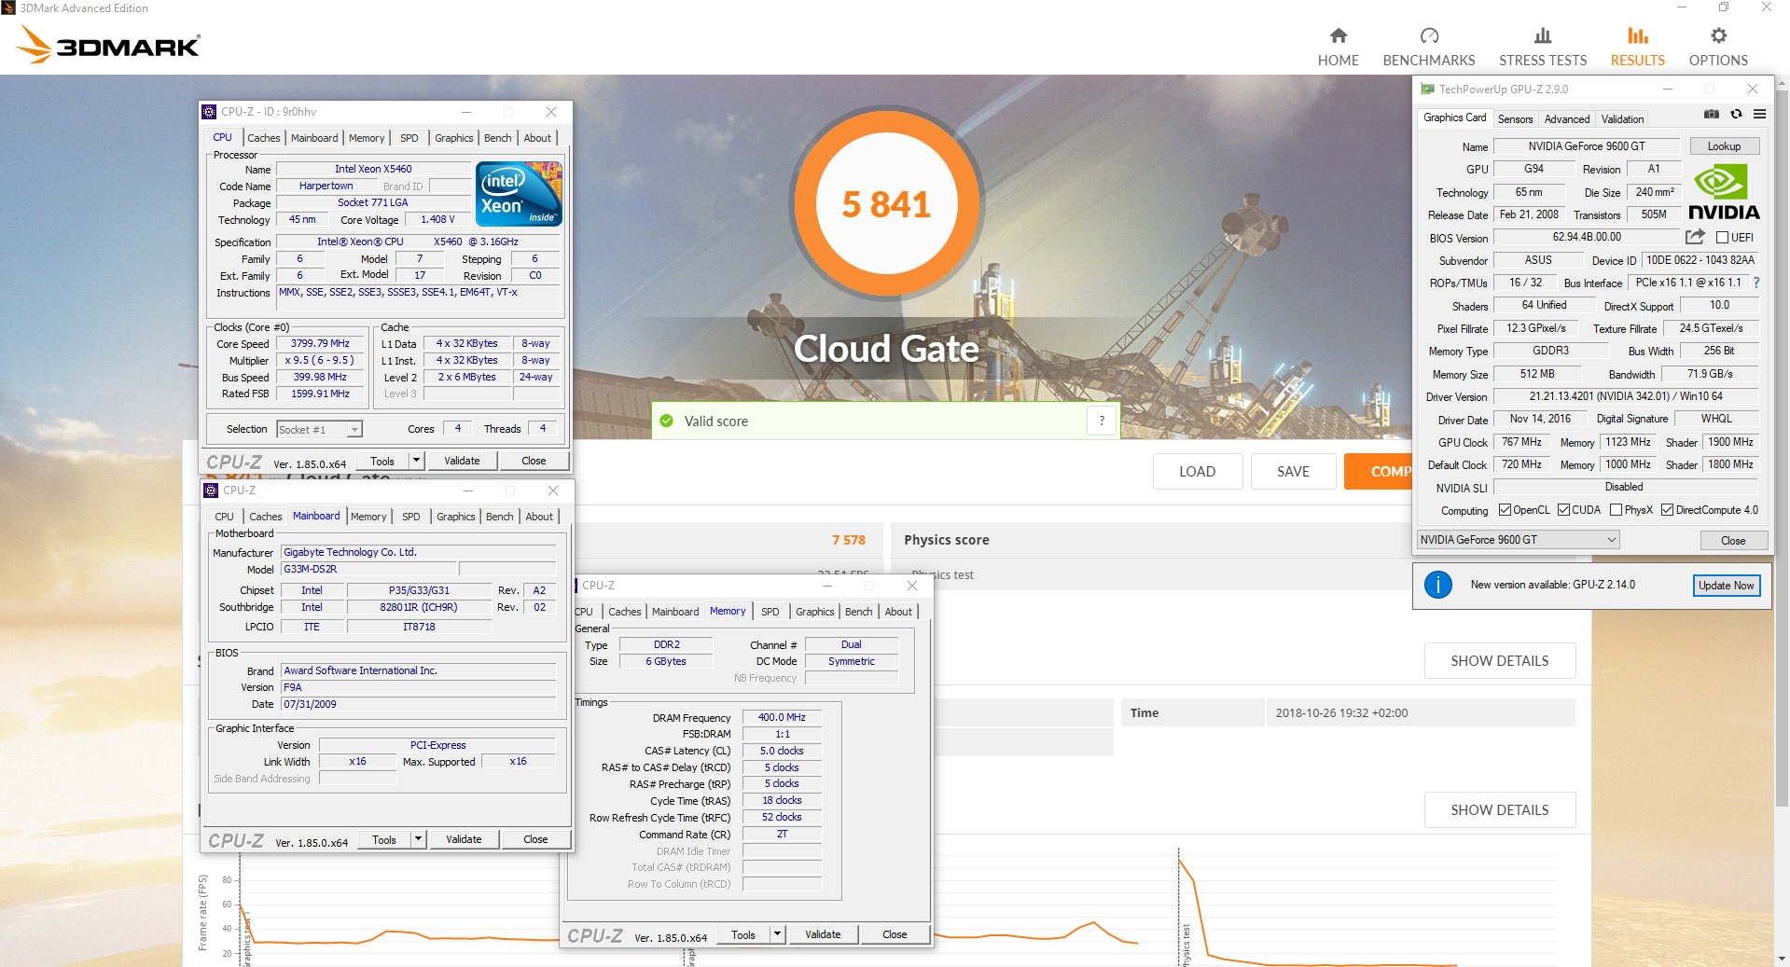The image size is (1790, 967).
Task: Click the valid score green checkmark
Action: (x=666, y=421)
